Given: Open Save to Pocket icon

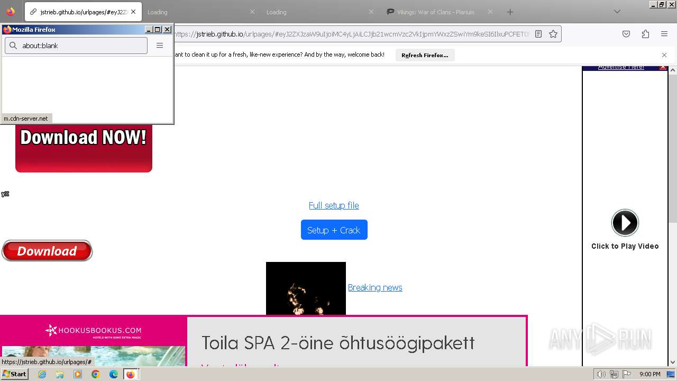Looking at the screenshot, I should (x=626, y=34).
